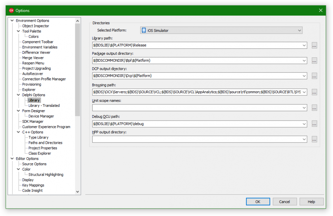The width and height of the screenshot is (333, 216).
Task: Open the DCP output directory dropdown arrow
Action: [304, 76]
